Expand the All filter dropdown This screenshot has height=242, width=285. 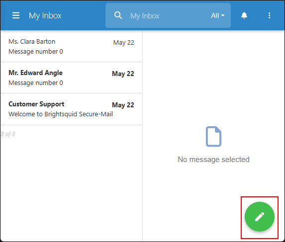pyautogui.click(x=218, y=15)
